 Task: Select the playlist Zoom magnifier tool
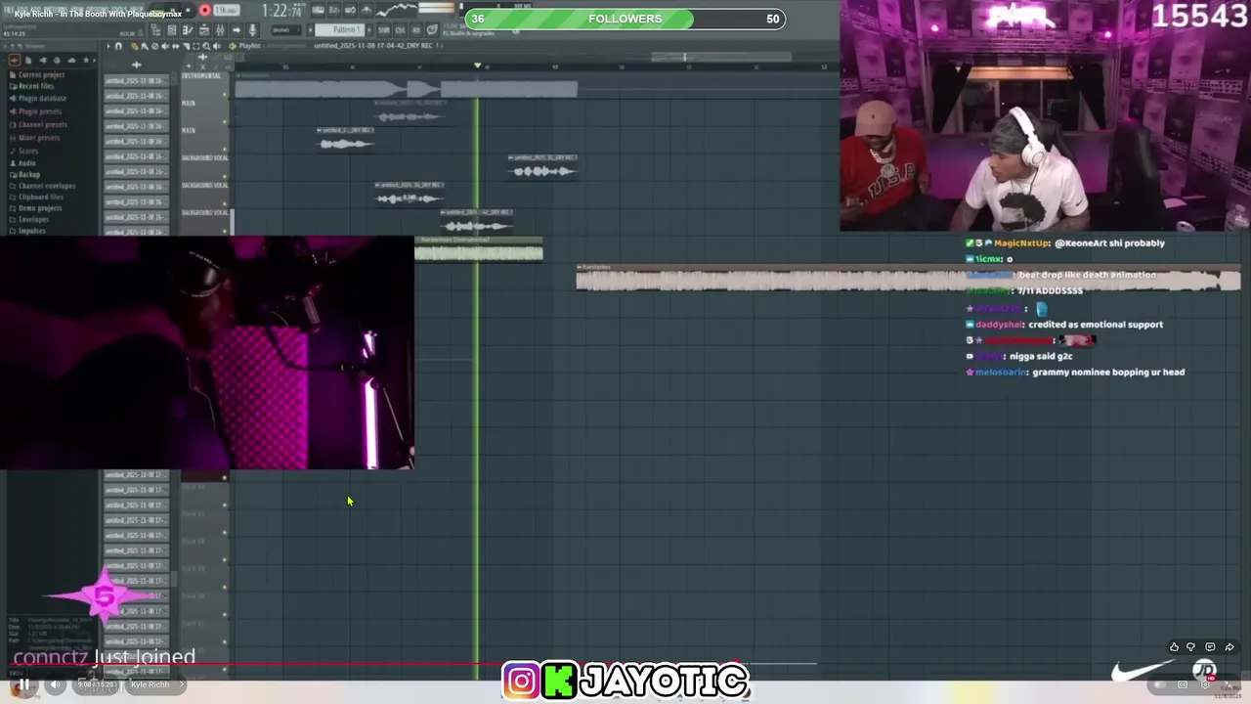pyautogui.click(x=206, y=46)
